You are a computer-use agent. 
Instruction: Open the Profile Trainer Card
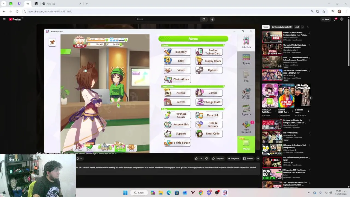tap(209, 52)
